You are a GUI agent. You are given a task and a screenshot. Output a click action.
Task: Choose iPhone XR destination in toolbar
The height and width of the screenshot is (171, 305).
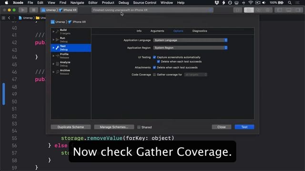[68, 10]
